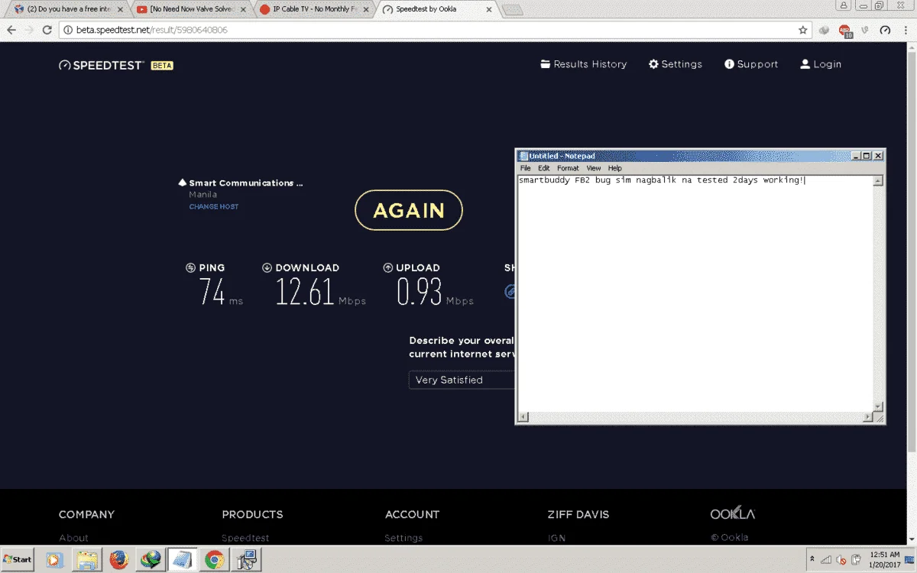
Task: Open Windows Explorer from the taskbar
Action: (86, 560)
